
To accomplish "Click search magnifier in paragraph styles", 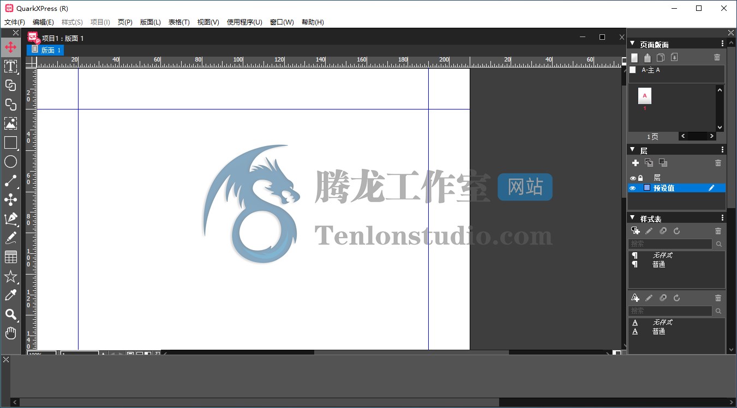I will [719, 244].
